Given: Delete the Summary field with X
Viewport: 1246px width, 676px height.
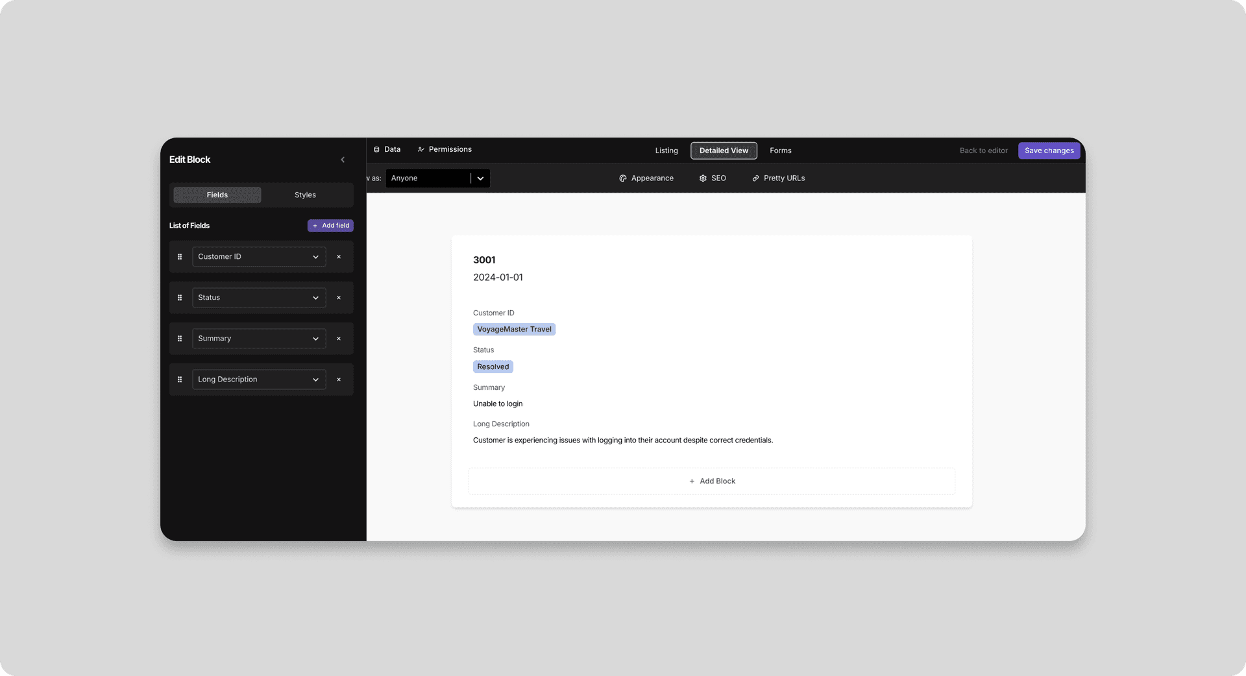Looking at the screenshot, I should 339,339.
